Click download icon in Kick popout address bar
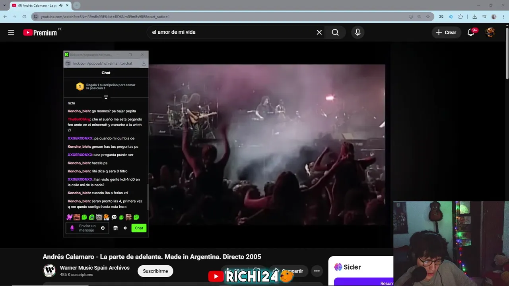The width and height of the screenshot is (509, 286). point(144,64)
